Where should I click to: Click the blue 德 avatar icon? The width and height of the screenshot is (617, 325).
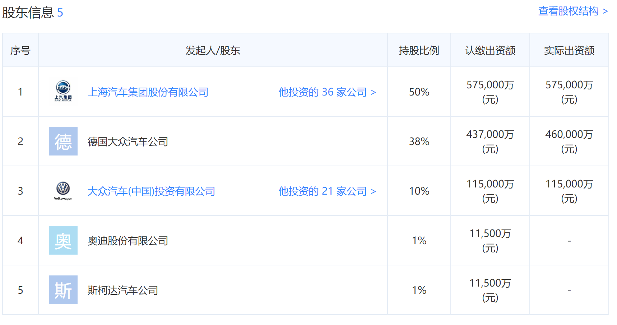63,141
